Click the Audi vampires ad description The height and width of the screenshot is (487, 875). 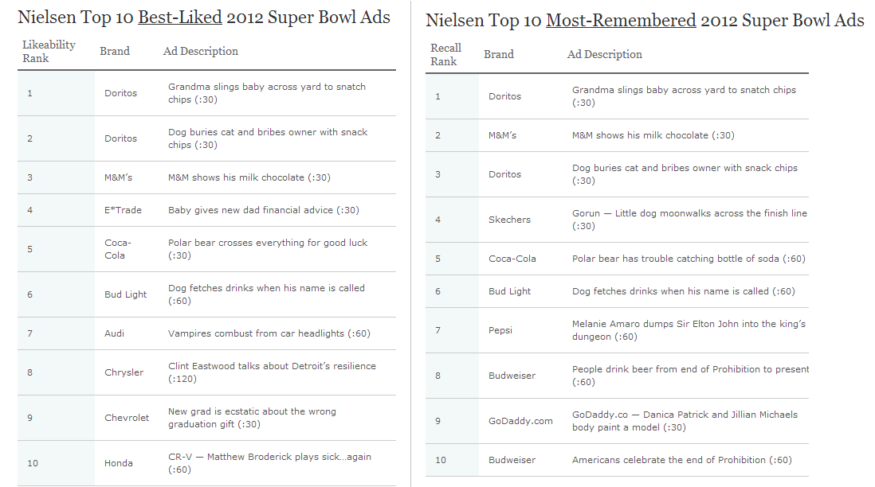click(x=269, y=333)
